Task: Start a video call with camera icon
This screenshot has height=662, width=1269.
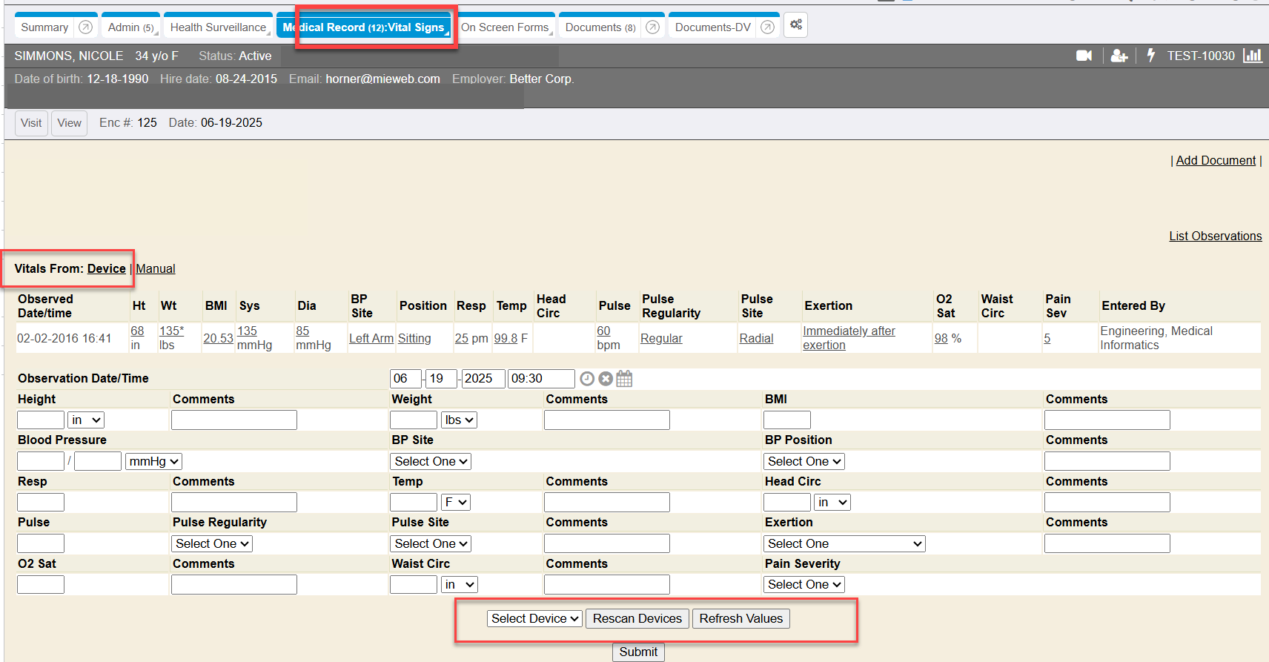Action: [x=1084, y=56]
